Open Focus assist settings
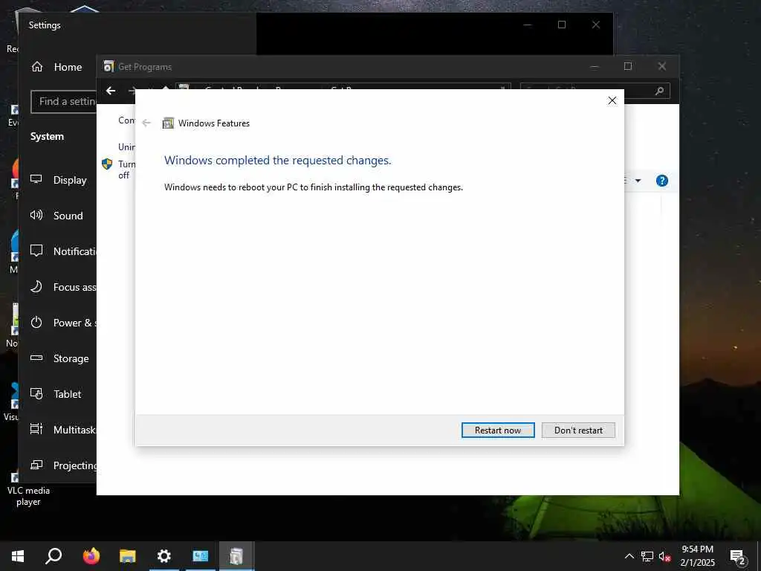 click(x=63, y=287)
